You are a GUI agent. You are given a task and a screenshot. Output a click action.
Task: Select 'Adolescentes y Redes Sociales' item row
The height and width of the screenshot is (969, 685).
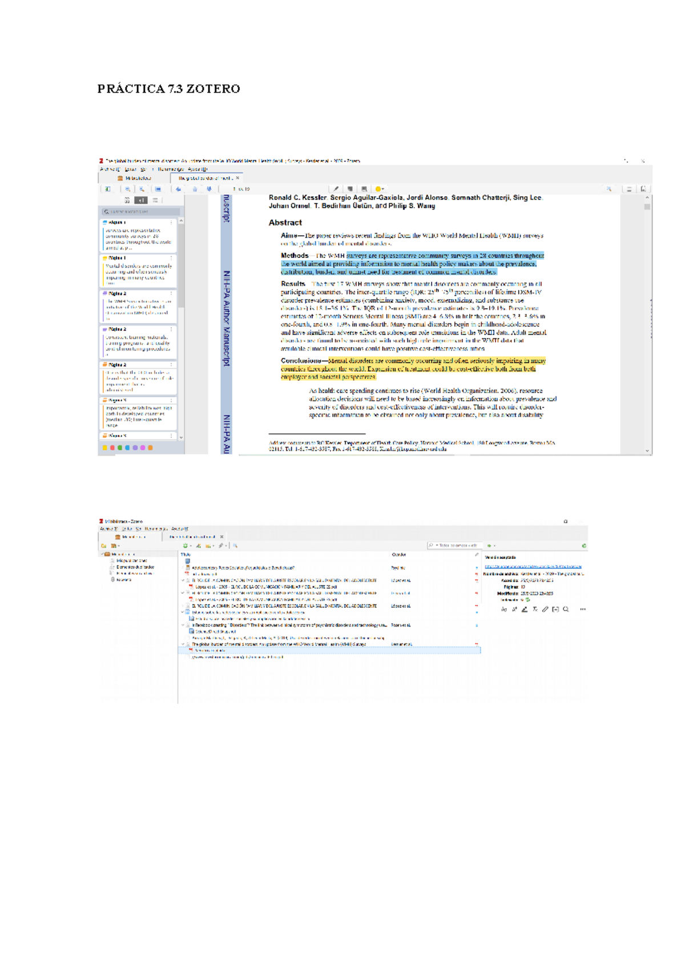click(x=330, y=568)
